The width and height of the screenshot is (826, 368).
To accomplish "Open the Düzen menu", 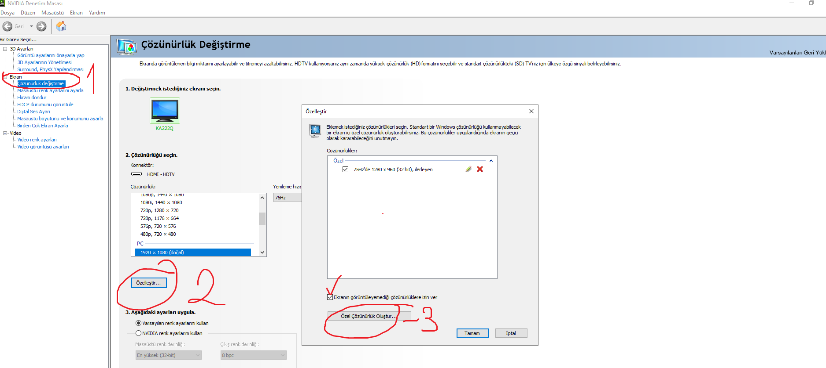I will point(28,13).
